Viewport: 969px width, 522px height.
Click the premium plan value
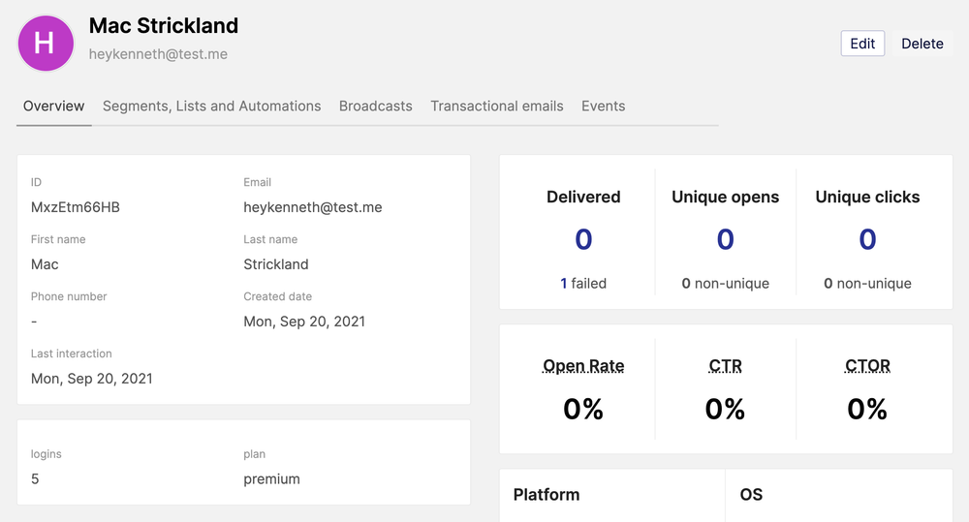point(272,479)
